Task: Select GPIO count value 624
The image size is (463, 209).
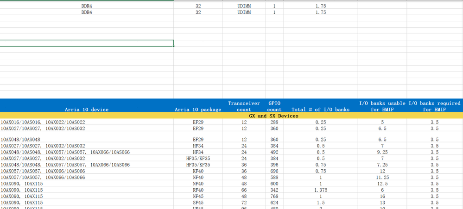Action: tap(274, 203)
